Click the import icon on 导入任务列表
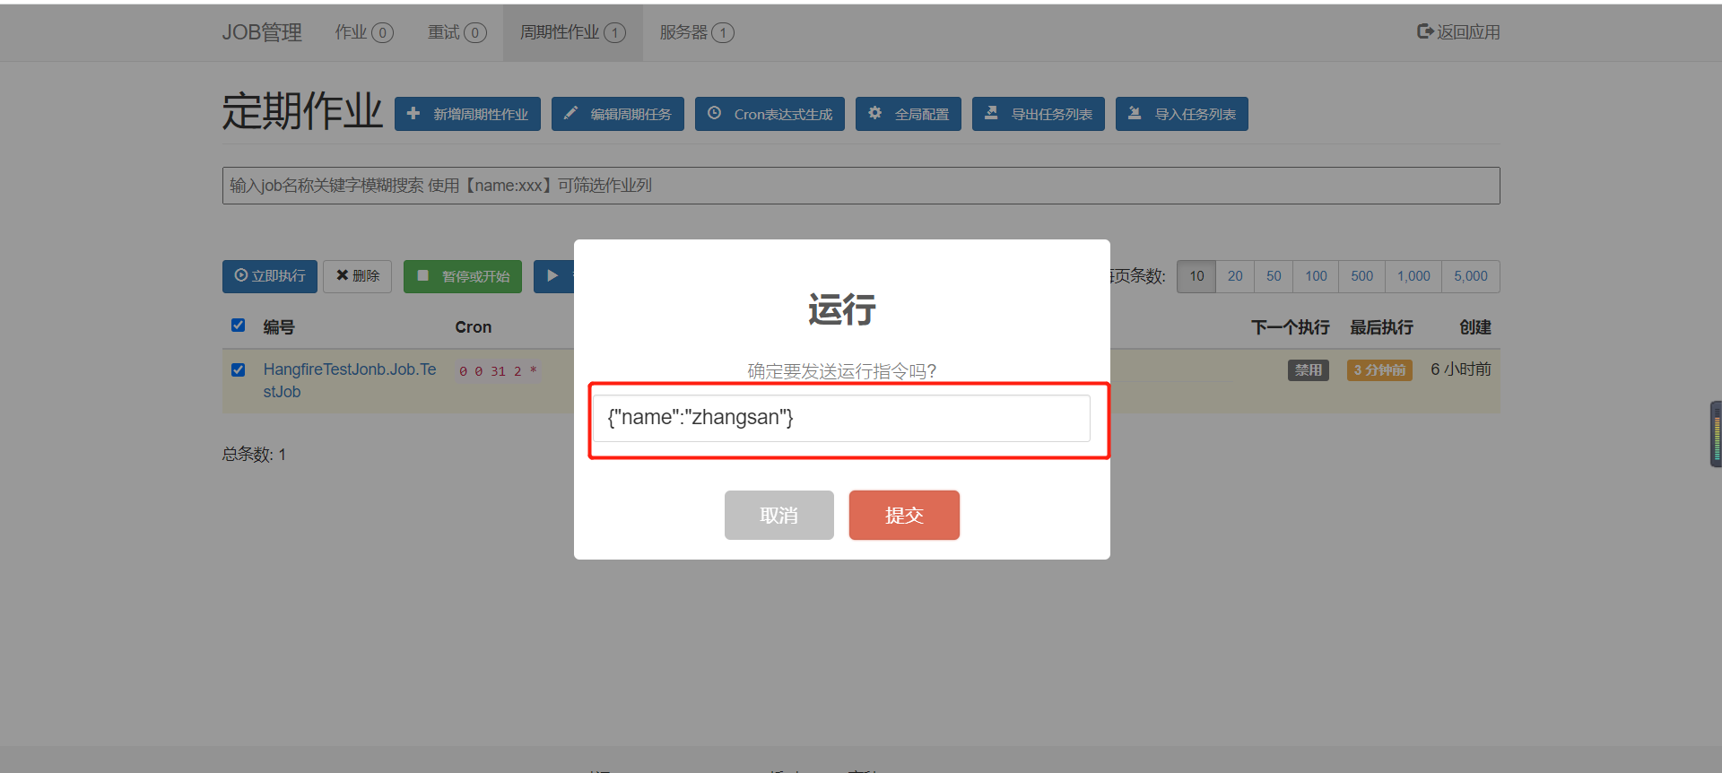 pyautogui.click(x=1135, y=113)
